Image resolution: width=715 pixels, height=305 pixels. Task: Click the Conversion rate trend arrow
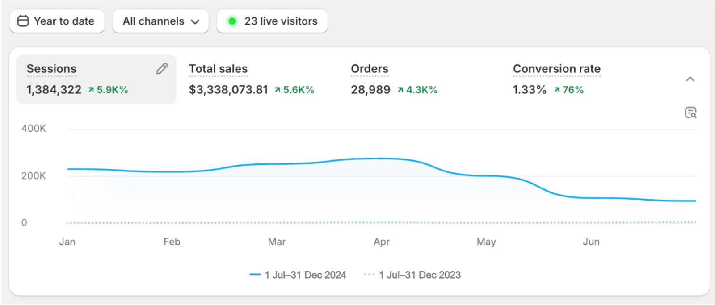tap(557, 90)
